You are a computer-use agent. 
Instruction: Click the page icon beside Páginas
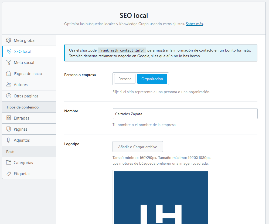coord(9,129)
